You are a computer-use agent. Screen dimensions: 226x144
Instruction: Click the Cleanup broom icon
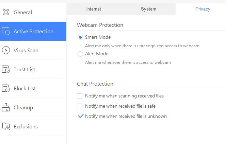click(x=6, y=108)
